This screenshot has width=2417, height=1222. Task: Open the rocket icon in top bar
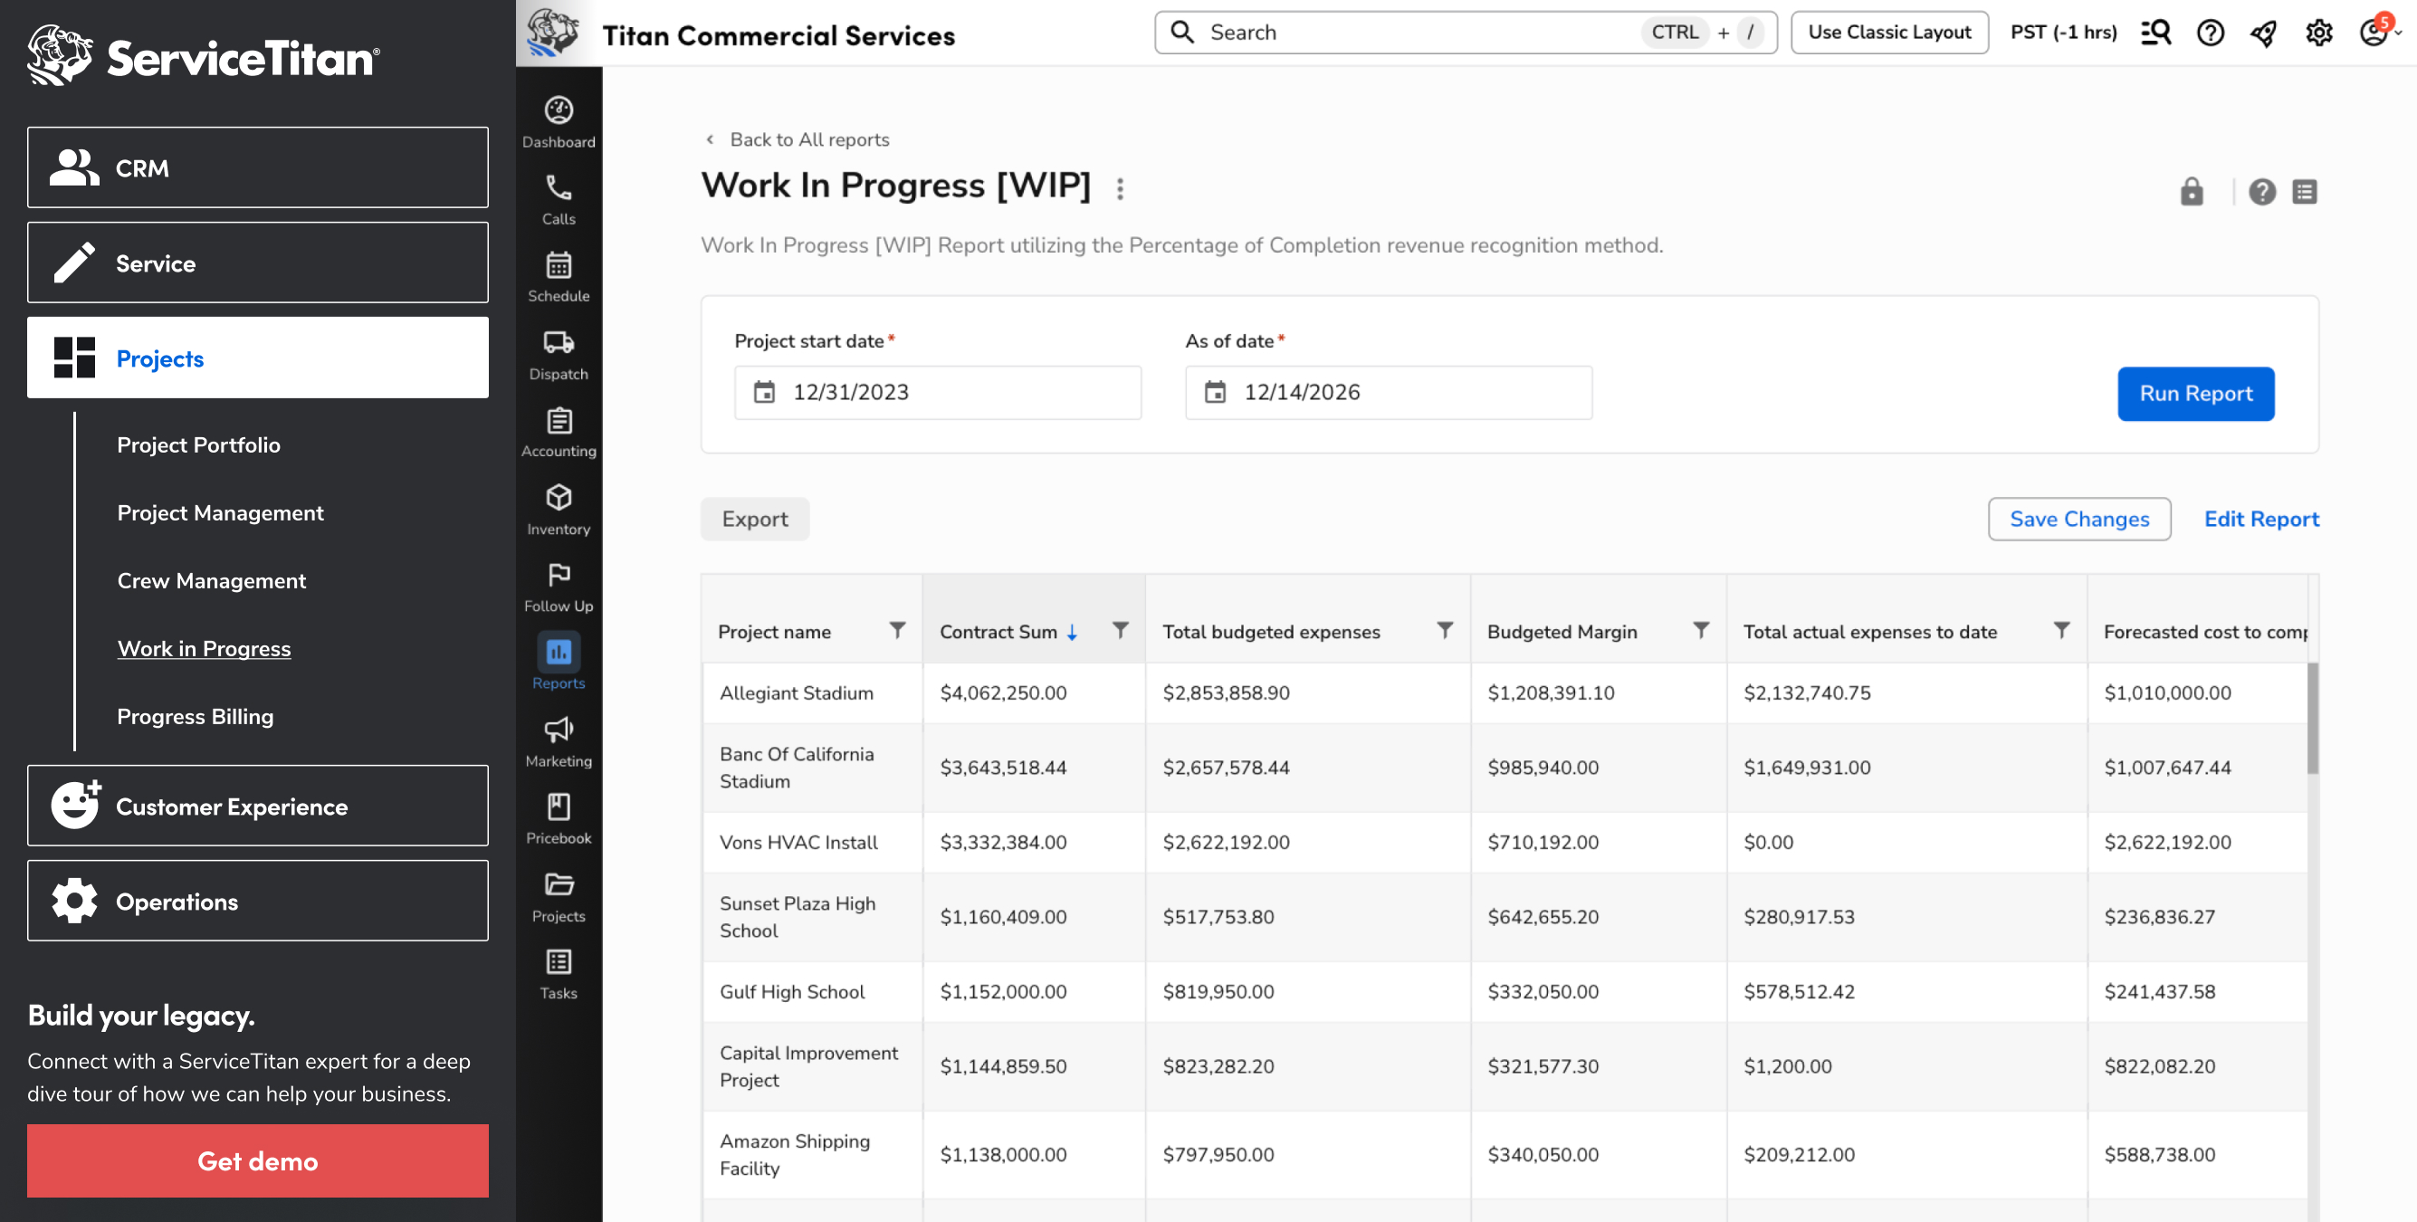pyautogui.click(x=2263, y=33)
